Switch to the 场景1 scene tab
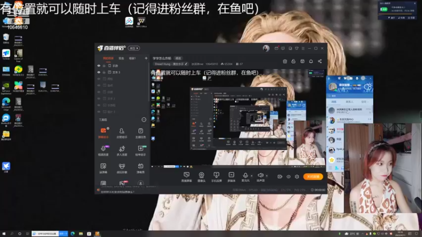Image resolution: width=422 pixels, height=237 pixels. click(x=132, y=58)
